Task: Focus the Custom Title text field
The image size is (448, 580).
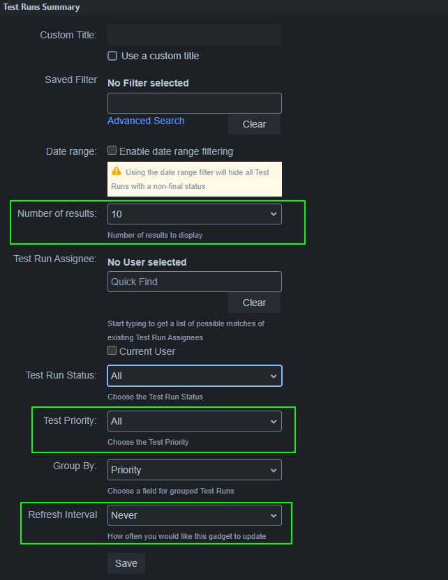Action: pyautogui.click(x=194, y=35)
